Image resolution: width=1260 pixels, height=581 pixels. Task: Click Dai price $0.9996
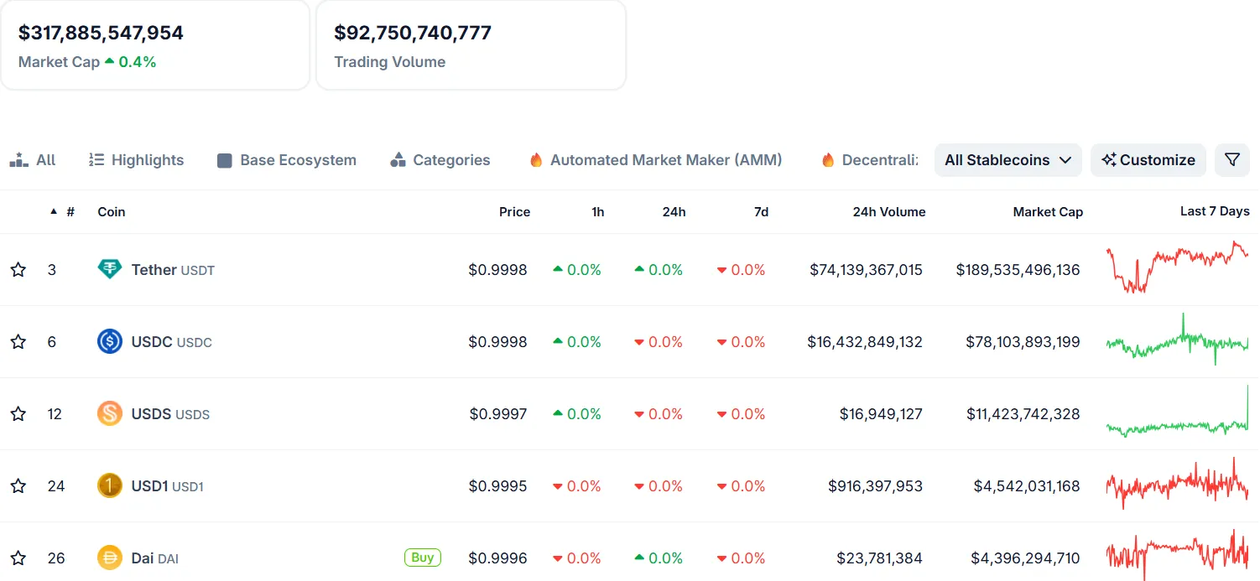(x=498, y=558)
